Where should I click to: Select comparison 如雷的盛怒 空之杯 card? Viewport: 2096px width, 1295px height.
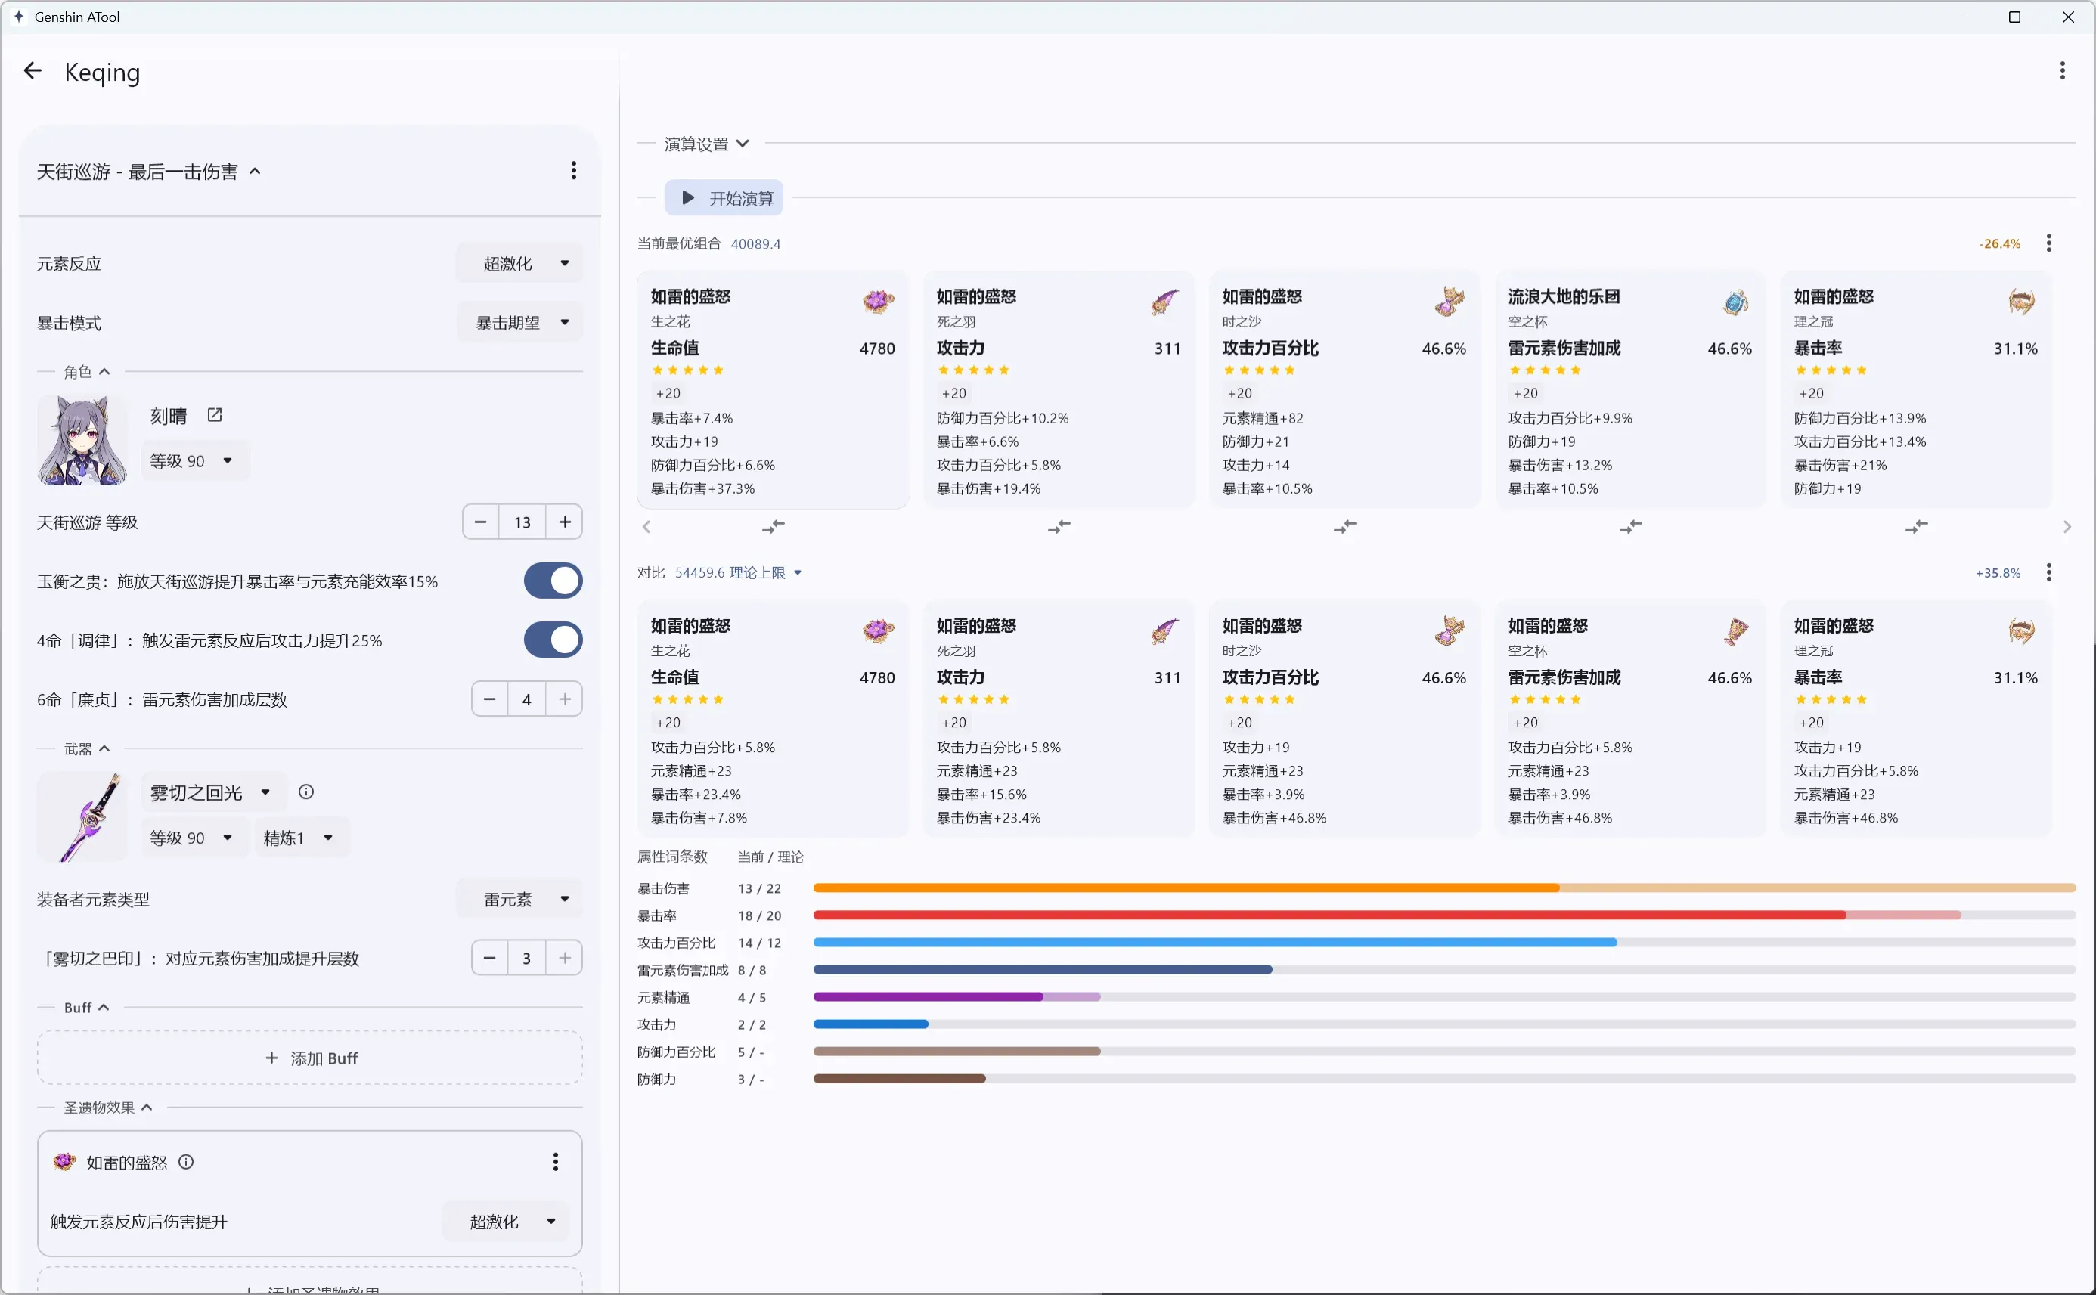pos(1630,719)
